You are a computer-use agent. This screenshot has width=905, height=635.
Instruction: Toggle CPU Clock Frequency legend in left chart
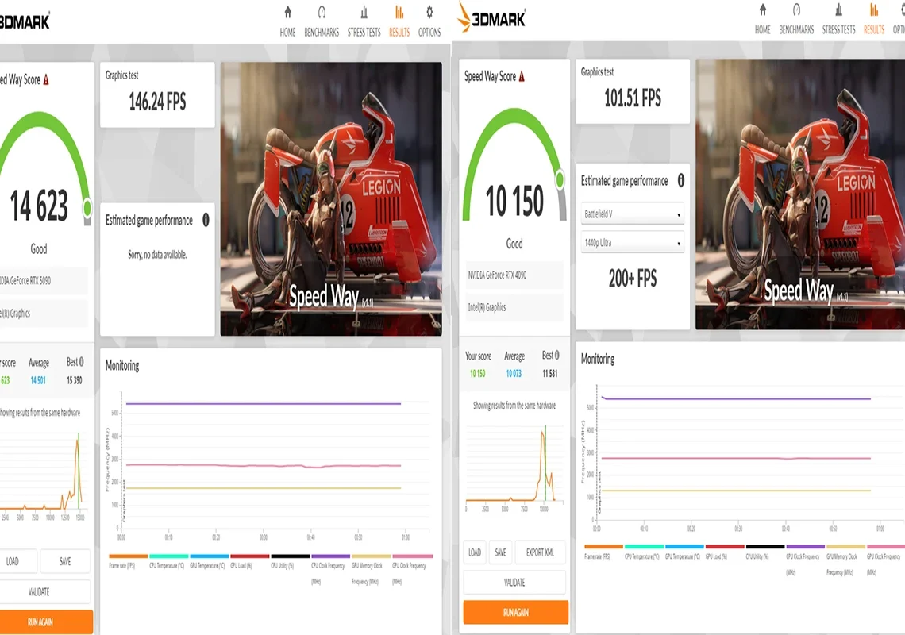tap(331, 569)
